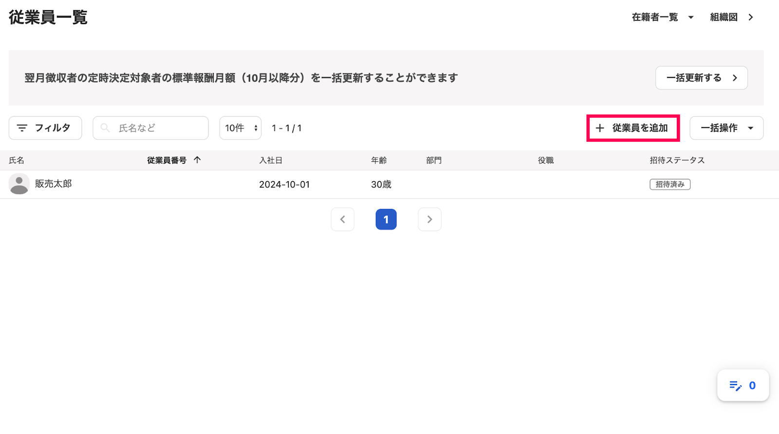Image resolution: width=779 pixels, height=434 pixels.
Task: Click 販売太郎's avatar icon
Action: [x=19, y=184]
